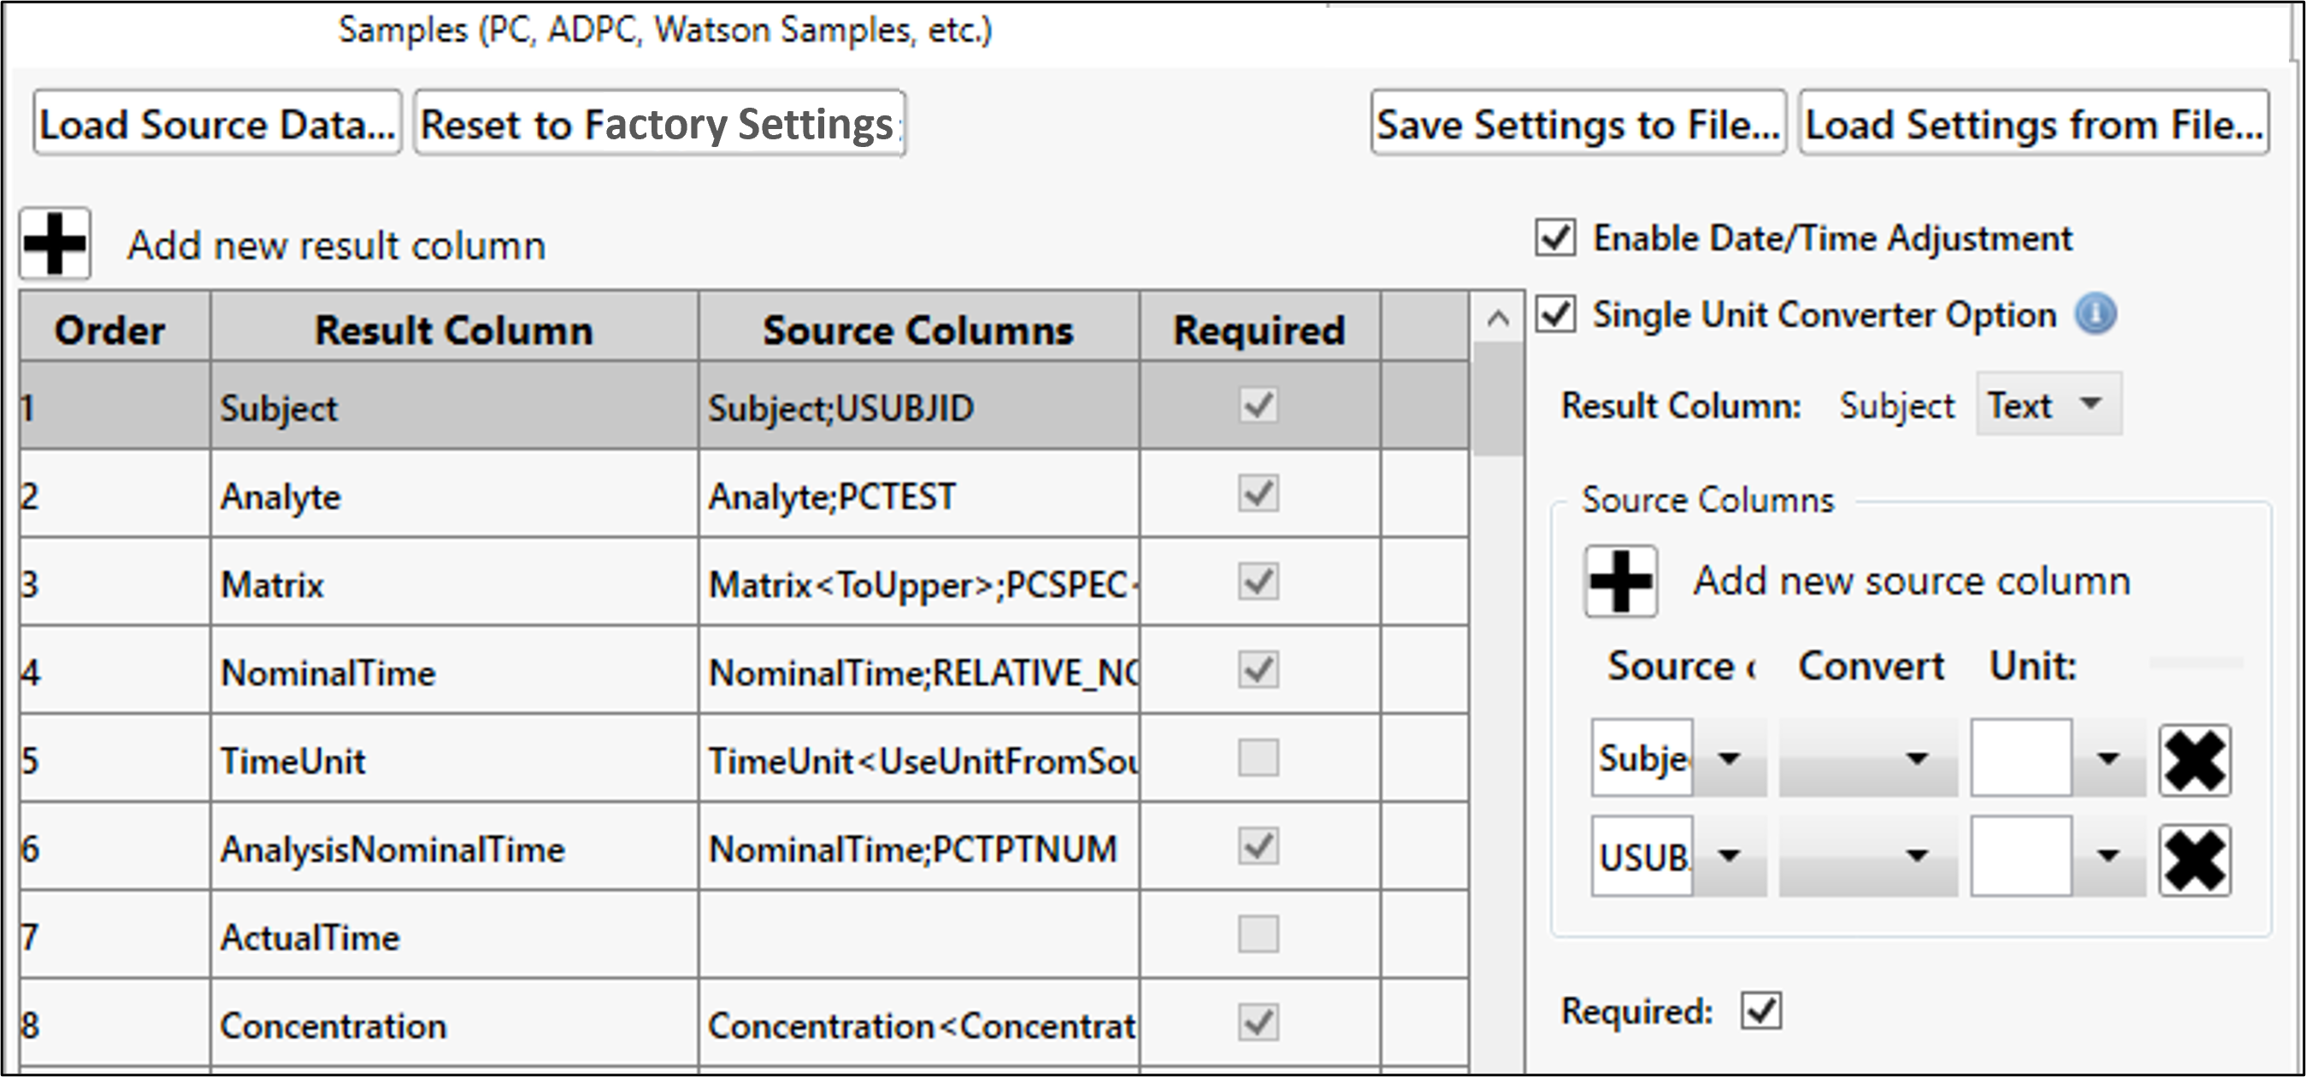Toggle Required checkbox for NominalTime row
Screen dimensions: 2306x1077
(x=1258, y=669)
